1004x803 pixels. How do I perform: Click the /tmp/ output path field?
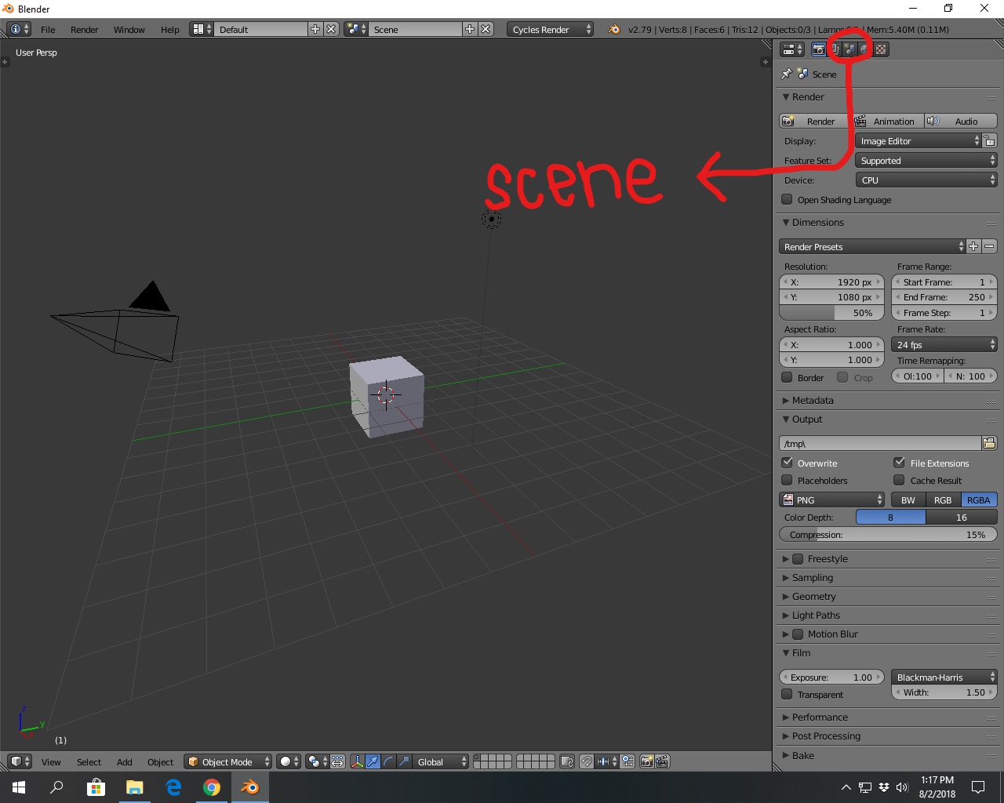[878, 443]
